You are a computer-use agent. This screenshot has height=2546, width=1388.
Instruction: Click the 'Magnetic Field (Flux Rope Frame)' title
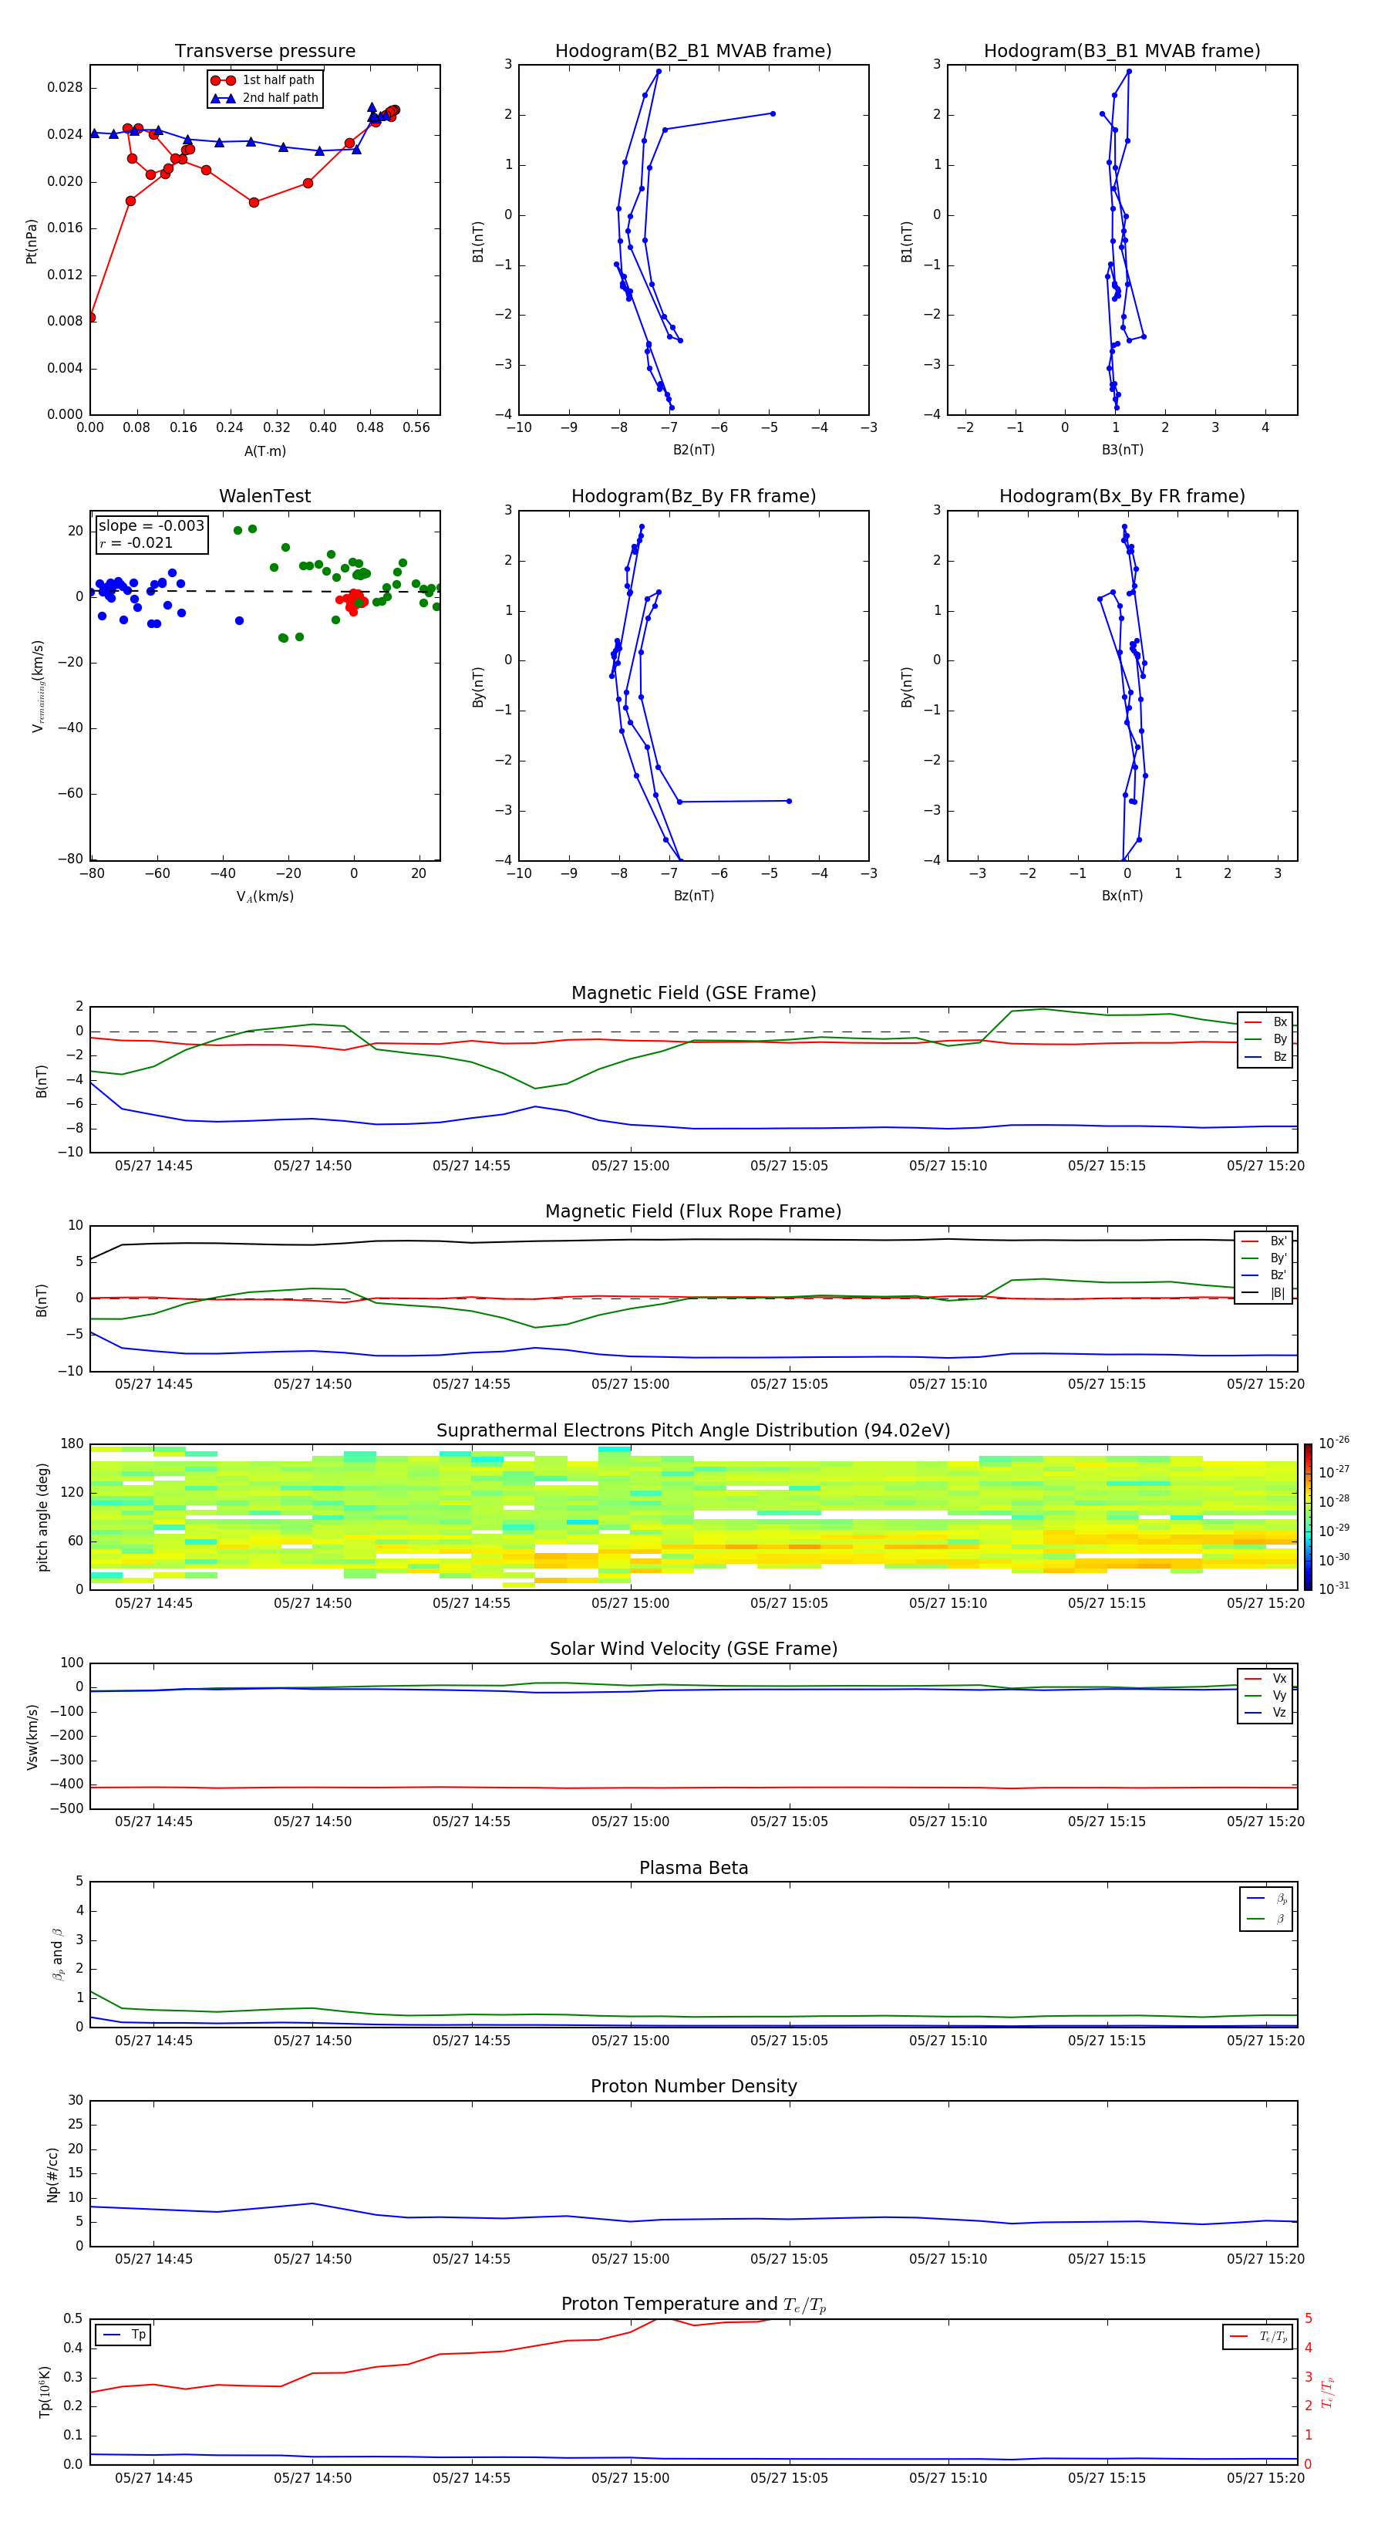coord(693,1212)
